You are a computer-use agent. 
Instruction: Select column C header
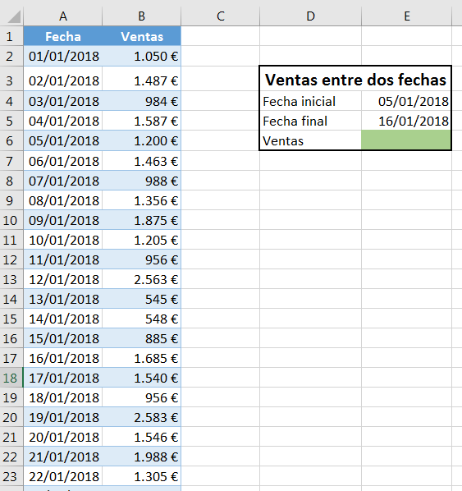coord(221,16)
